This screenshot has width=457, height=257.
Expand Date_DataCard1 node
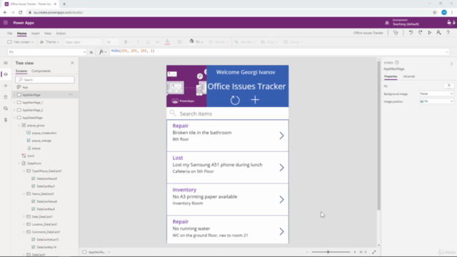24,216
